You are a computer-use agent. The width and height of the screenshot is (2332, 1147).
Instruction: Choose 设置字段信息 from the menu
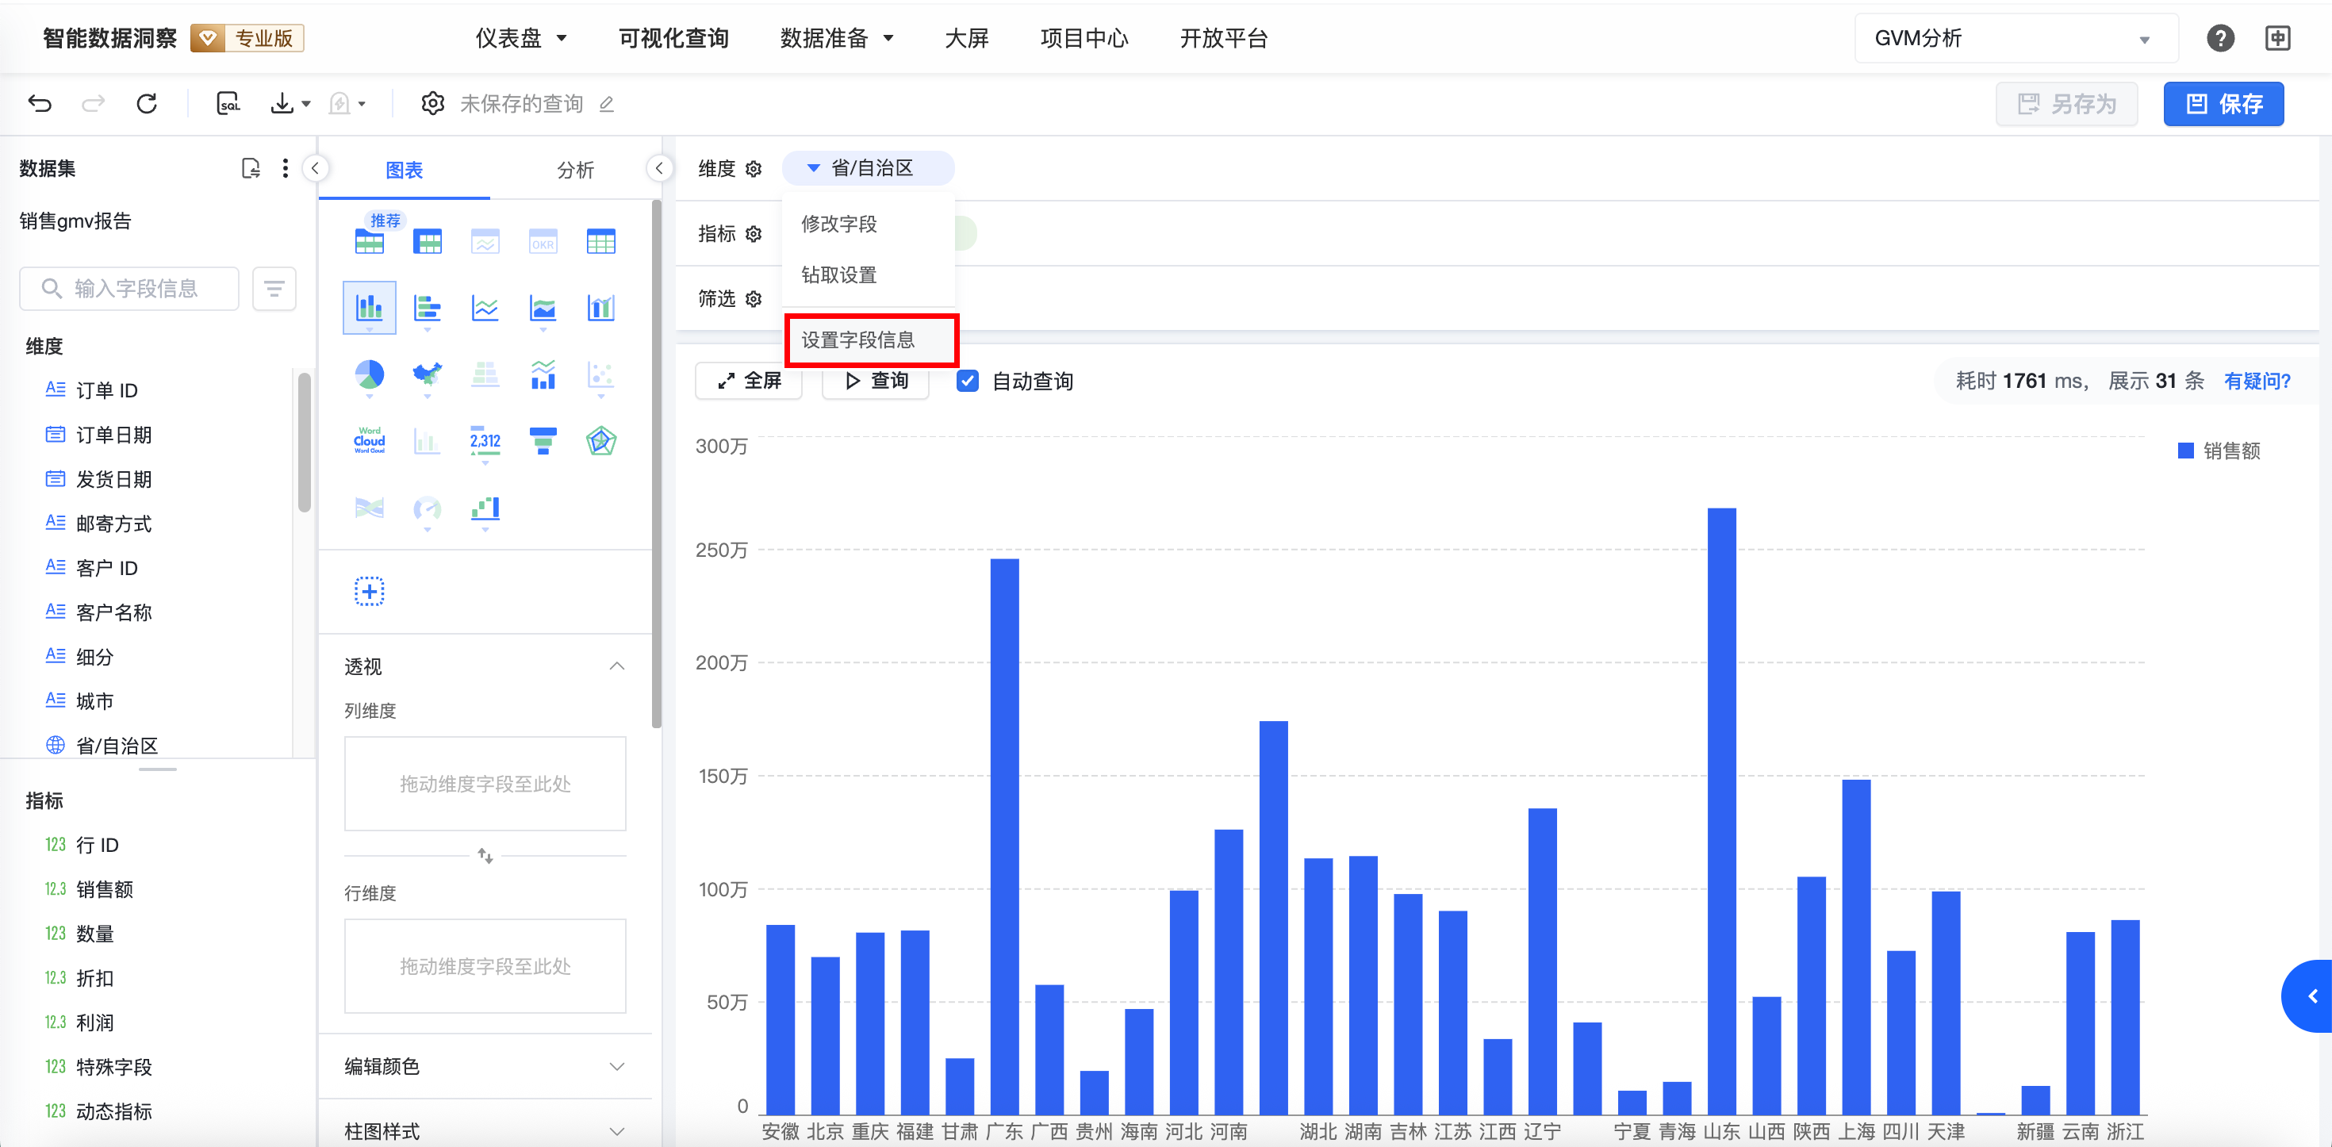point(857,340)
